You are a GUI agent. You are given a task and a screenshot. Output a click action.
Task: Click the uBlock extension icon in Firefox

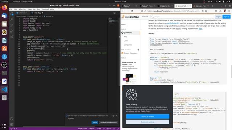225,11
